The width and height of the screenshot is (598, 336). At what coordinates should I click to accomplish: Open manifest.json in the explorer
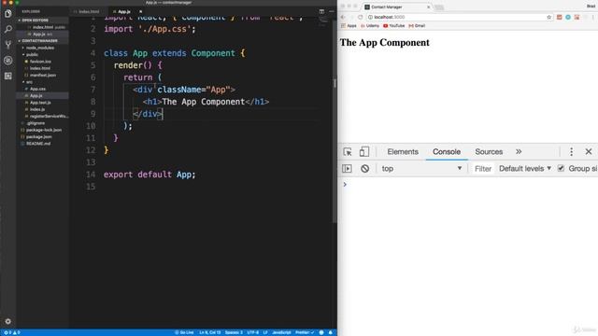coord(43,75)
